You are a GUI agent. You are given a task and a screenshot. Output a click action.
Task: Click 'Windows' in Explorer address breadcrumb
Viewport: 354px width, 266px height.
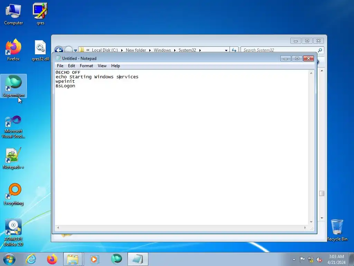(x=162, y=50)
